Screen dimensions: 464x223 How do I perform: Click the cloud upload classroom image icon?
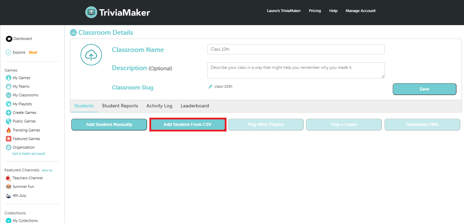[91, 55]
